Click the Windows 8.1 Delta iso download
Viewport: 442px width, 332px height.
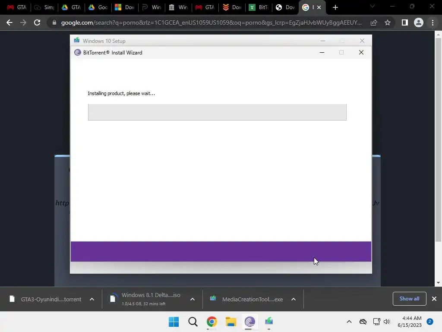[146, 299]
